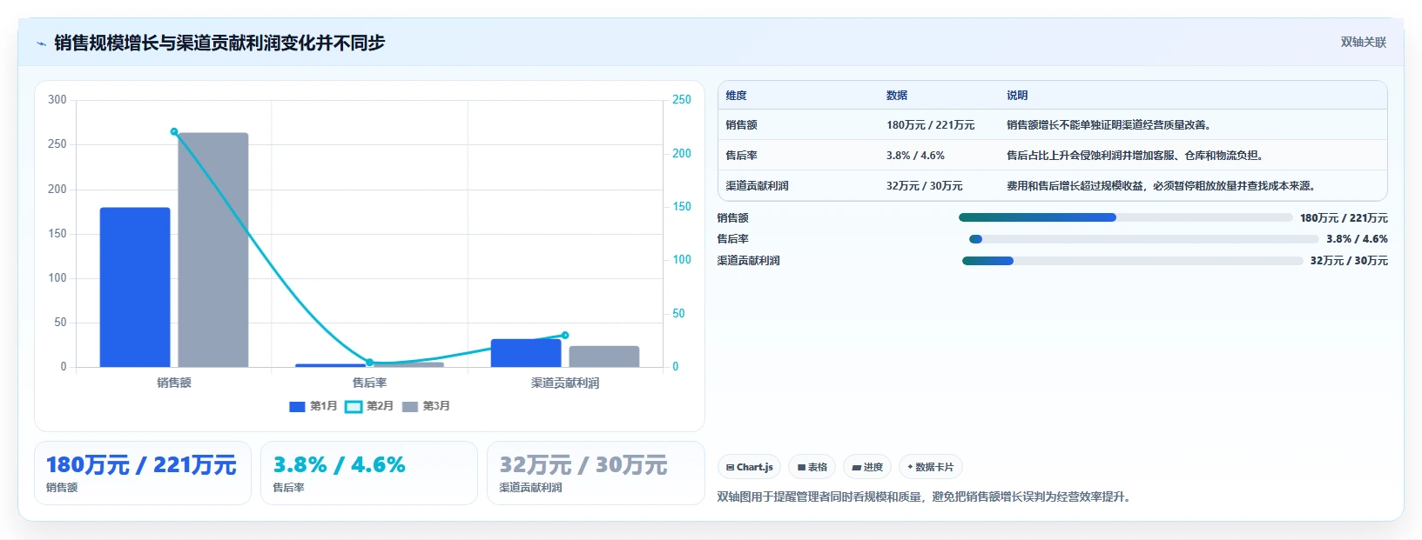The width and height of the screenshot is (1422, 540).
Task: Click the 售后率 progress bar
Action: (x=1144, y=239)
